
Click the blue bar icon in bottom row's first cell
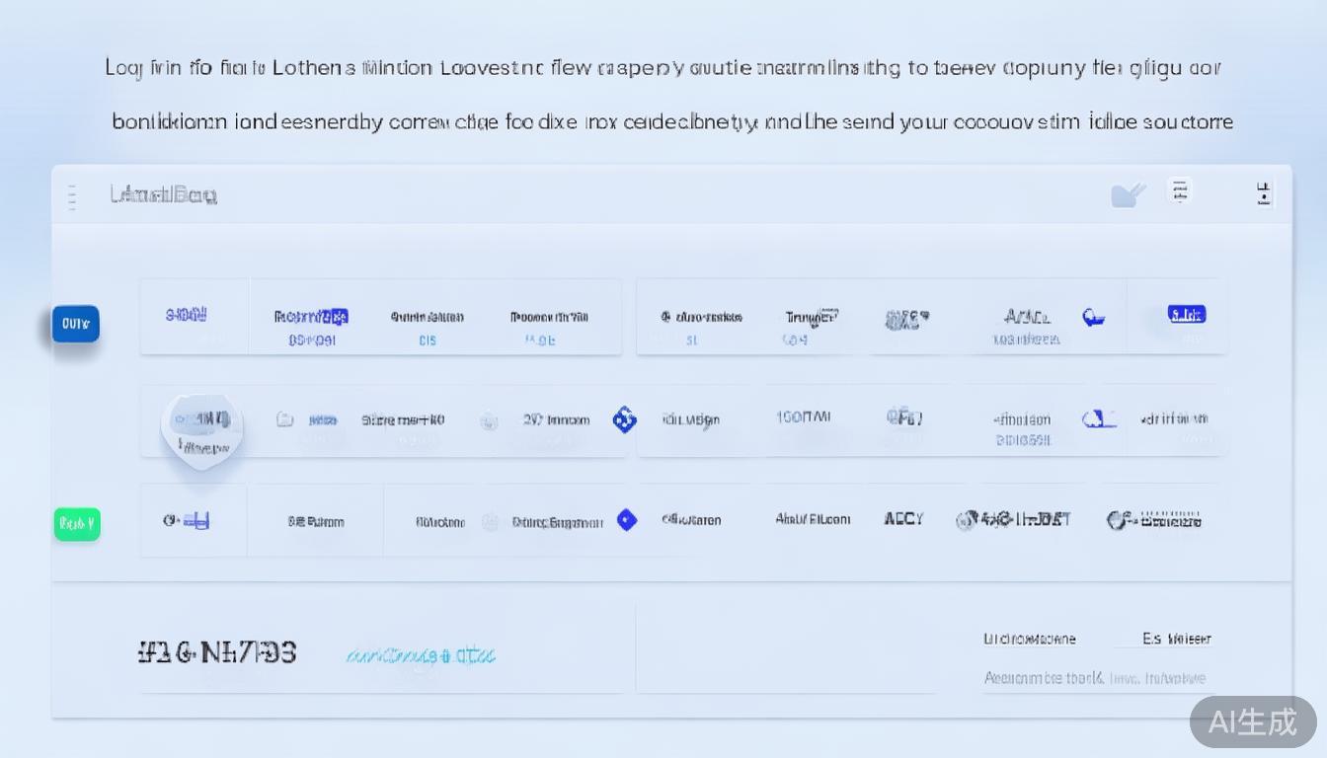[x=195, y=520]
